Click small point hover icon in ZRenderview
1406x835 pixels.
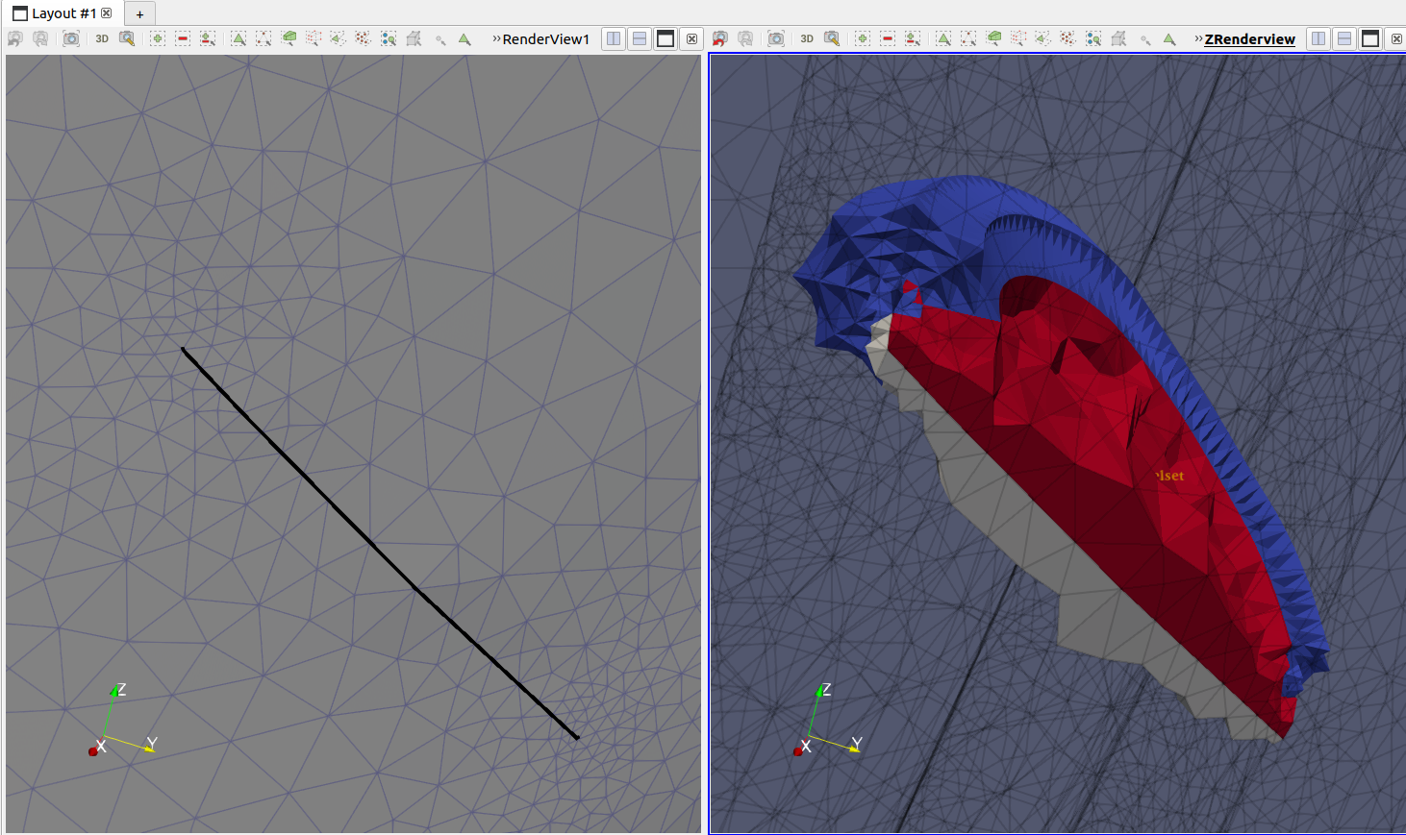coord(1145,39)
